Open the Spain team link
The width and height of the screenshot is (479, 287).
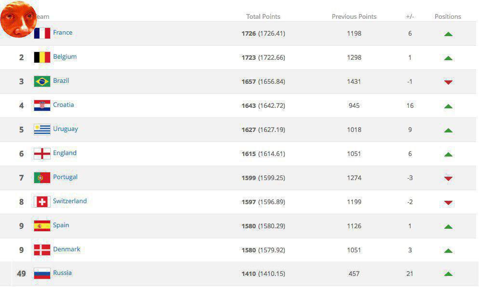pos(61,225)
